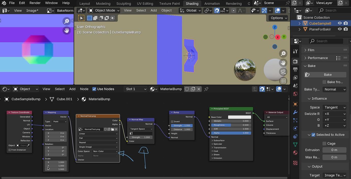Check From Instancer on Texture Coordinate node
Image resolution: width=351 pixels, height=179 pixels.
pos(10,150)
